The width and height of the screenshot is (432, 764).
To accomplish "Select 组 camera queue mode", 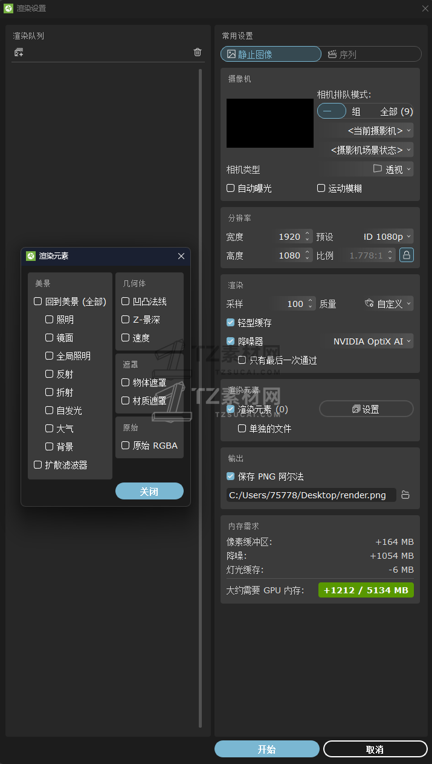I will point(356,111).
